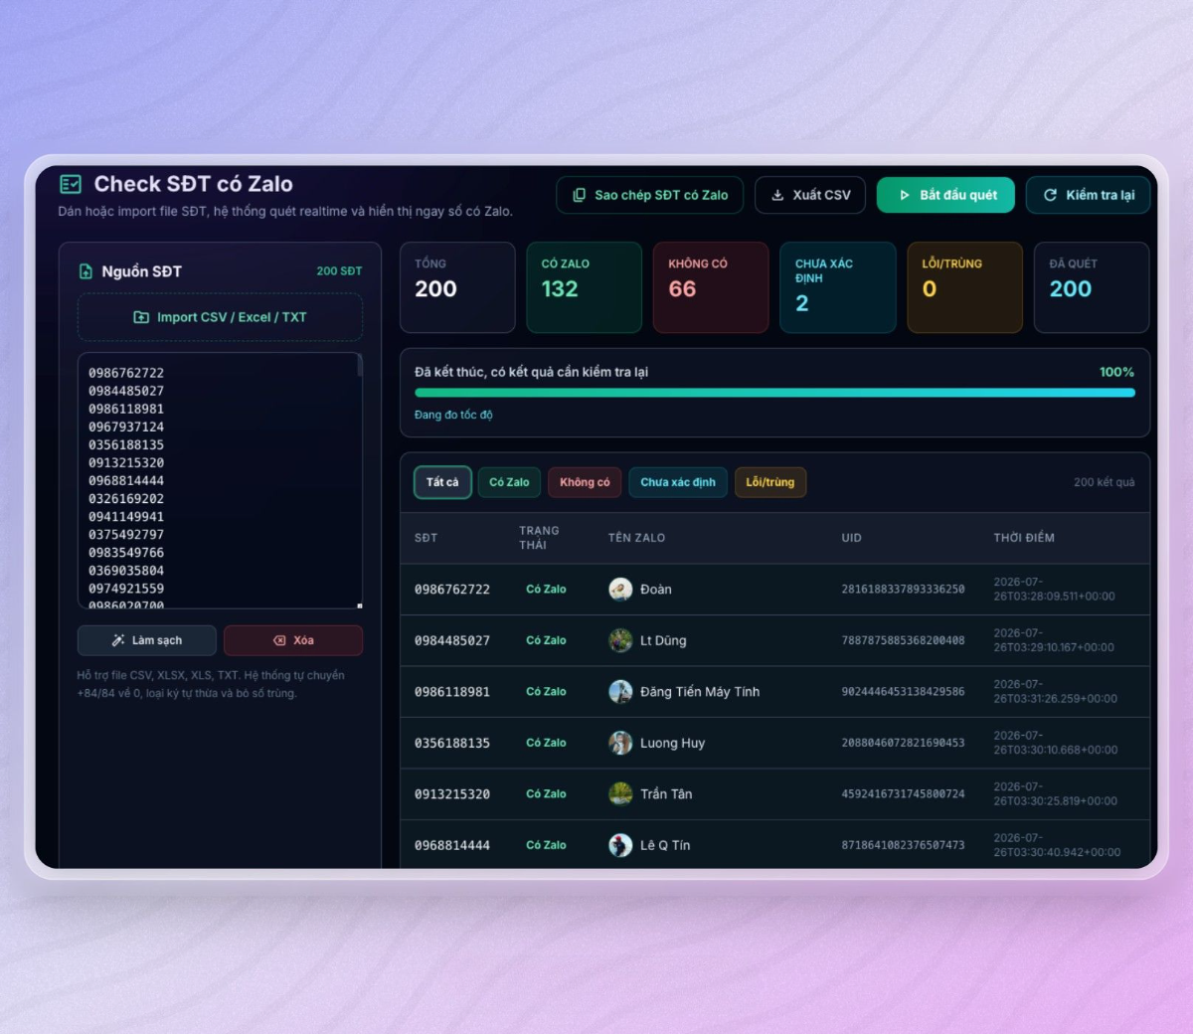Click the 100% scan progress bar
The image size is (1193, 1034).
coord(774,393)
